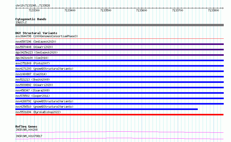
Task: Select variant label nsv4271293 (gnomADStructuralVariants)
Action: pos(44,69)
